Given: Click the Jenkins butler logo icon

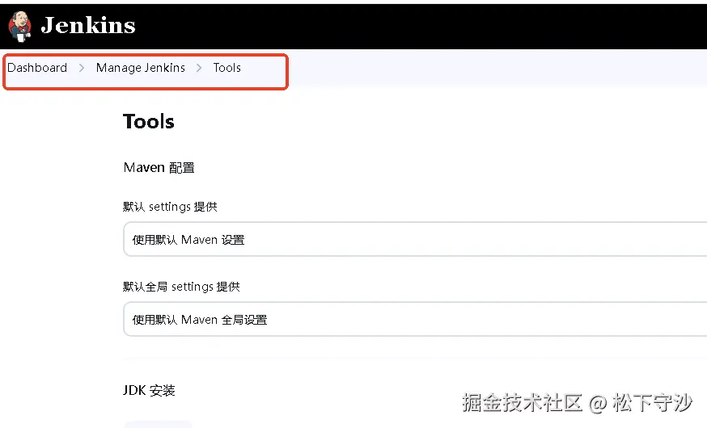Looking at the screenshot, I should tap(20, 26).
